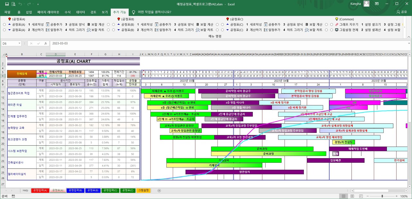This screenshot has width=412, height=199.
Task: Click the down-arrow 공정표(A) icon
Action: coord(9,30)
